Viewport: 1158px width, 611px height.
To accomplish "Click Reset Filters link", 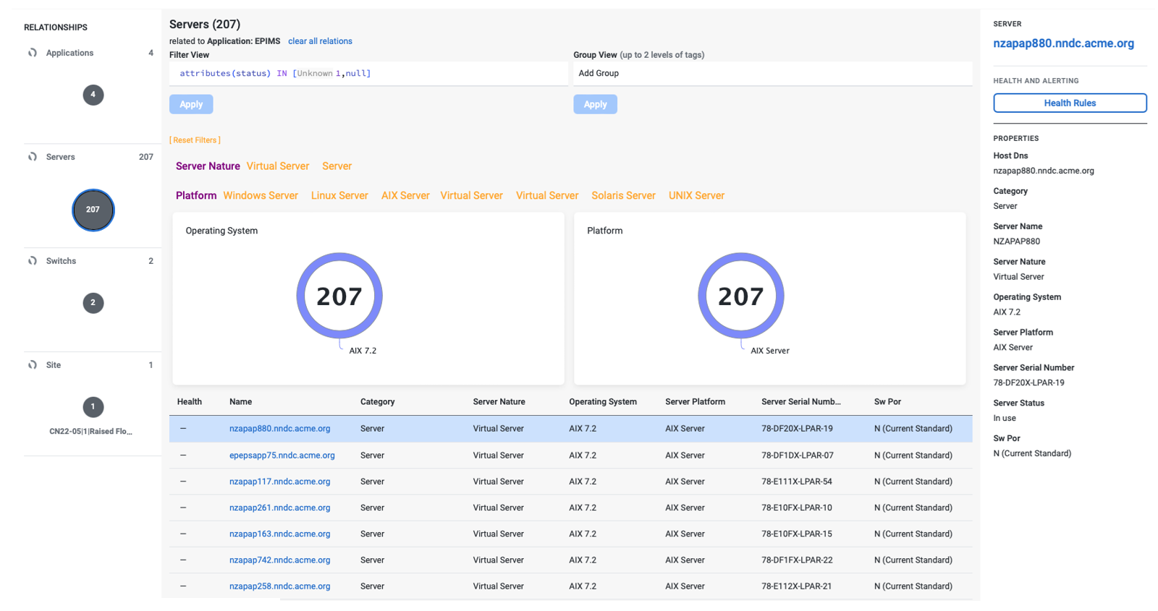I will [195, 140].
